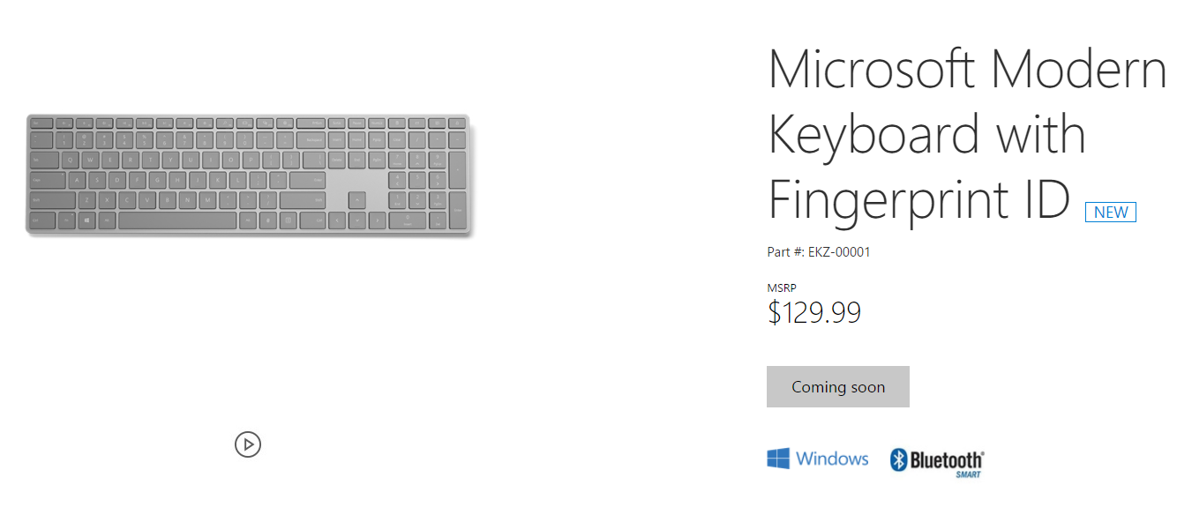The image size is (1192, 515).
Task: Click the $129.99 price
Action: 813,312
